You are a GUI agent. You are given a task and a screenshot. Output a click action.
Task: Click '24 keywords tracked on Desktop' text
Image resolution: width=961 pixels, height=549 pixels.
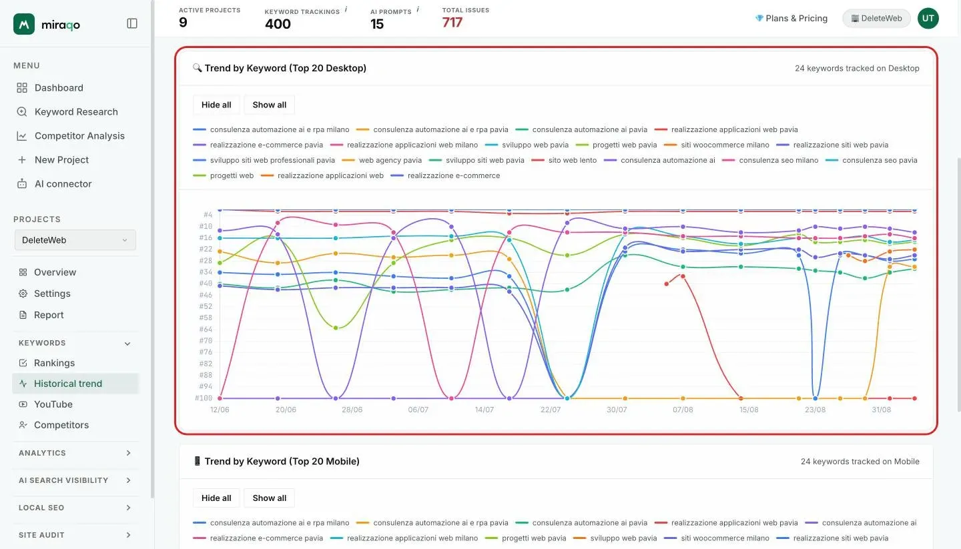click(857, 68)
